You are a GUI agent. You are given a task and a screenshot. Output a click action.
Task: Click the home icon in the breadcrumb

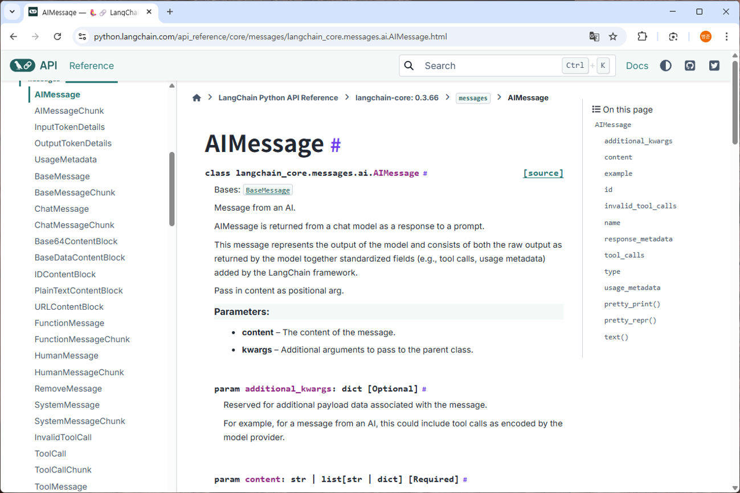[197, 98]
